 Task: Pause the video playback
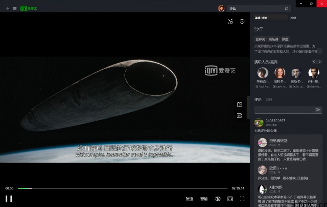(x=9, y=199)
